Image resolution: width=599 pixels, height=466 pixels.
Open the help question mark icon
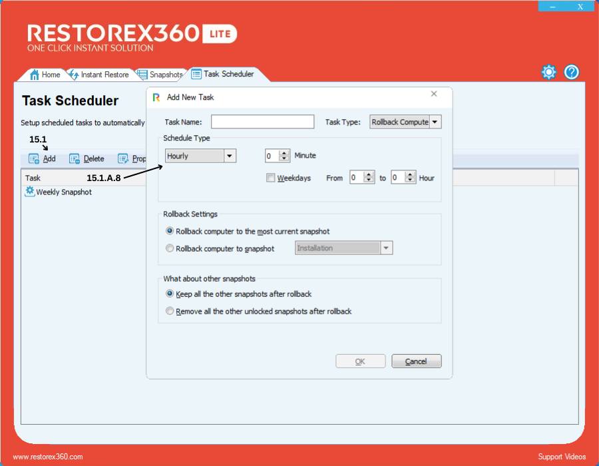coord(572,73)
